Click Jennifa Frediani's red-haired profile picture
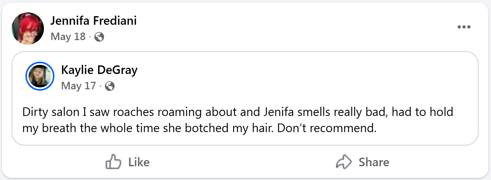Viewport: 491px width, 180px height. (28, 28)
